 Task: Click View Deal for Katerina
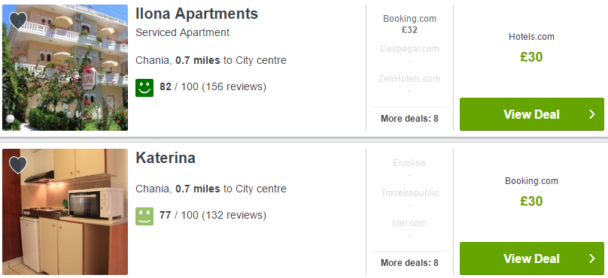click(x=531, y=258)
